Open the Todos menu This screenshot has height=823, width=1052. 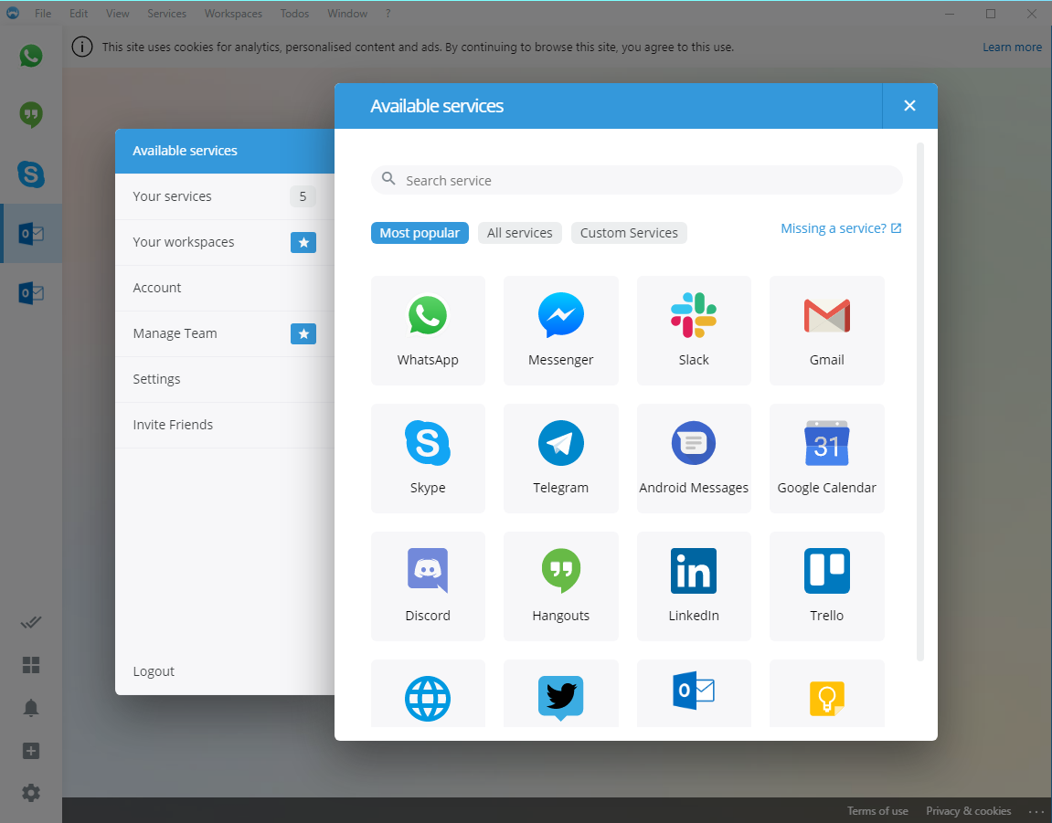294,14
